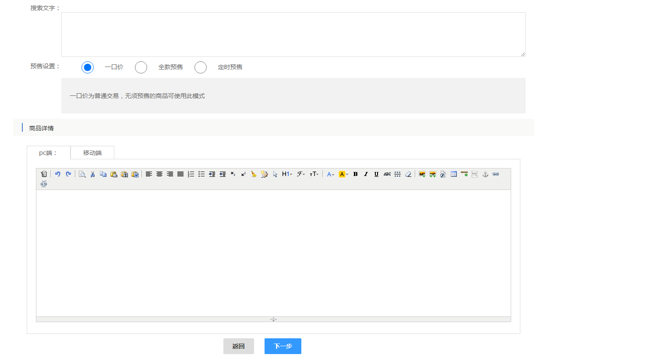Image resolution: width=657 pixels, height=358 pixels.
Task: Click the plain clipboard Paste icon
Action: (114, 174)
